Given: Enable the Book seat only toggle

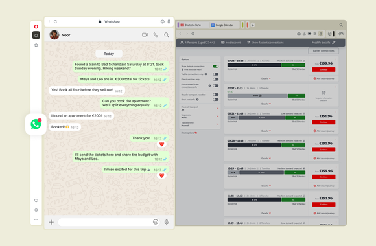Looking at the screenshot, I should (216, 100).
